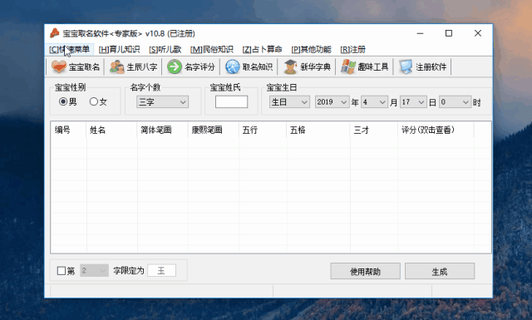This screenshot has width=532, height=320.
Task: Close the 宝宝取名软件 window
Action: tap(478, 33)
